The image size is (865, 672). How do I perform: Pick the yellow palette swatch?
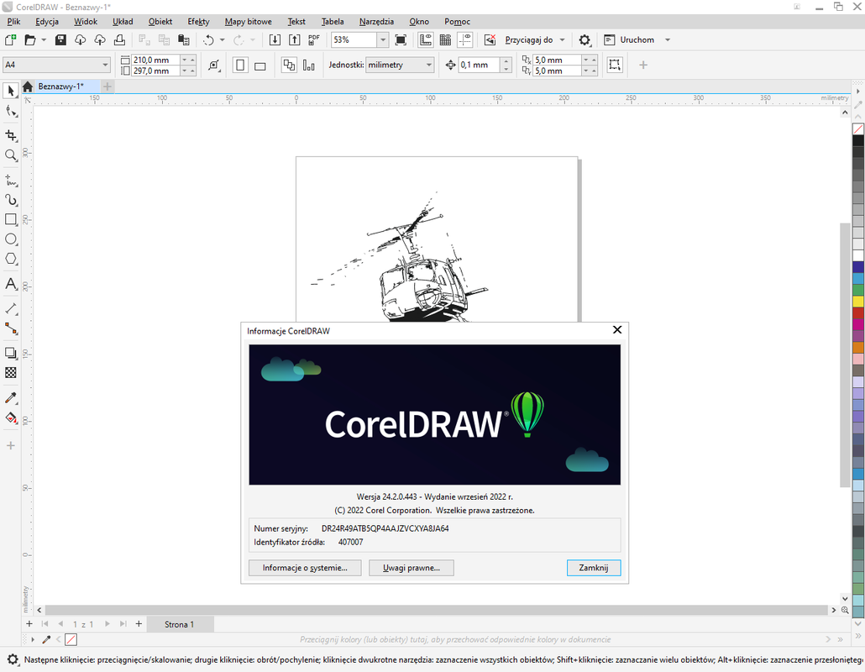click(857, 302)
